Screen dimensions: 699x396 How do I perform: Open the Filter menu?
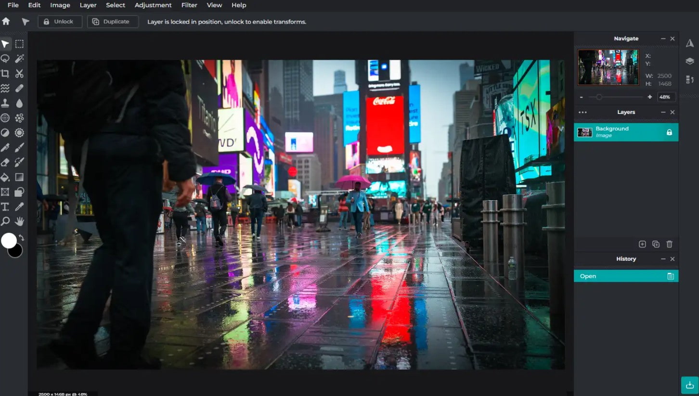pyautogui.click(x=189, y=5)
